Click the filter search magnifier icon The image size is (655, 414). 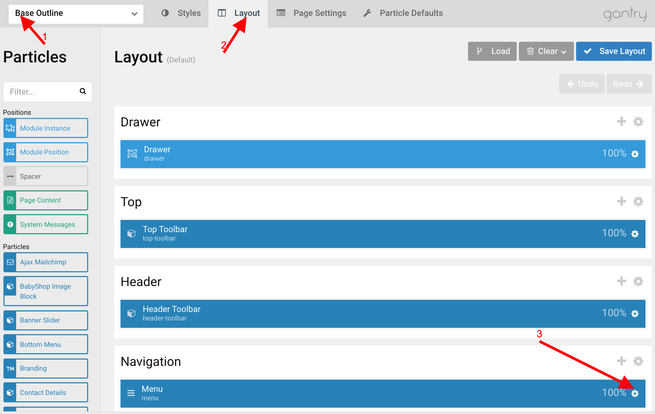click(x=83, y=91)
